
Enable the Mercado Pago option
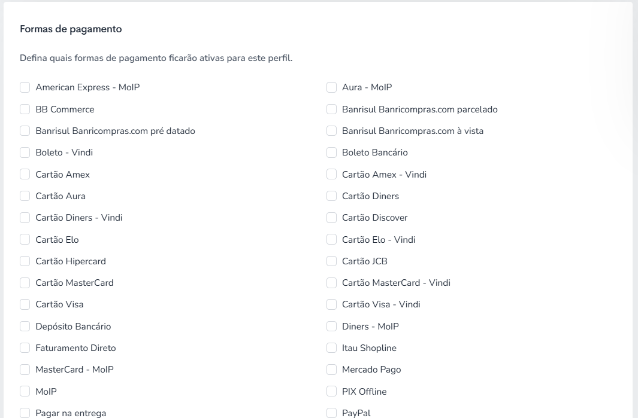[x=332, y=370]
